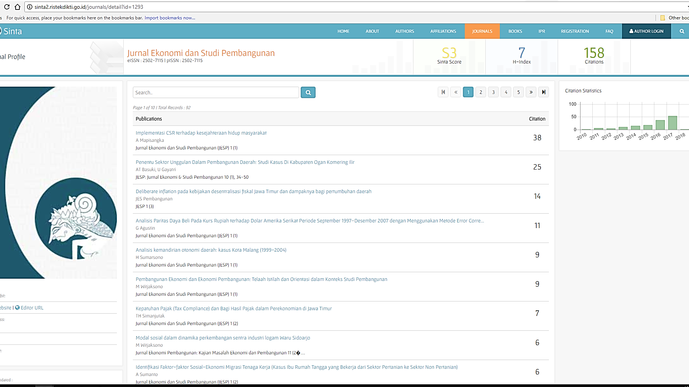
Task: Go to page 4 of results
Action: pos(506,92)
